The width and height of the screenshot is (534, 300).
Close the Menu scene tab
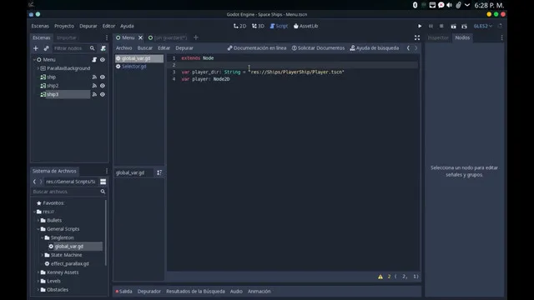pyautogui.click(x=140, y=37)
